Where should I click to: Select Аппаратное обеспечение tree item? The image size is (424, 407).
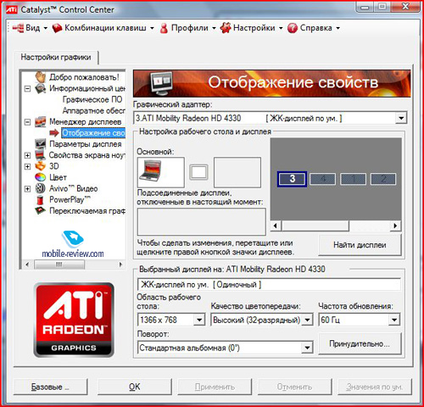click(93, 110)
